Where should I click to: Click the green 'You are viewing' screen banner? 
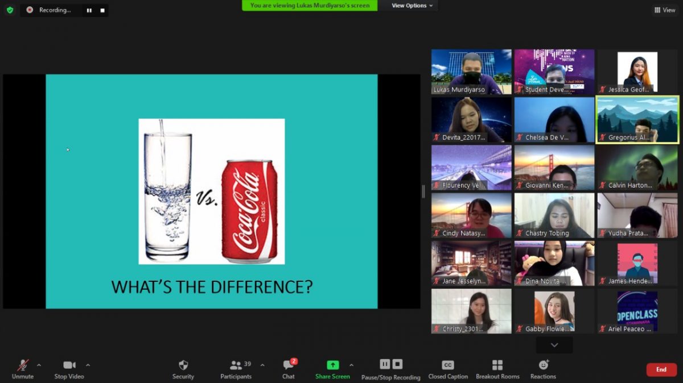click(x=310, y=6)
